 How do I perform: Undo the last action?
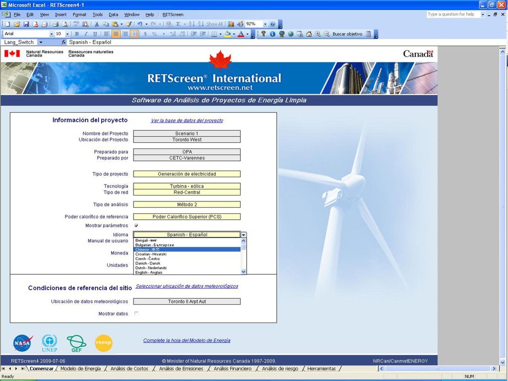click(140, 24)
